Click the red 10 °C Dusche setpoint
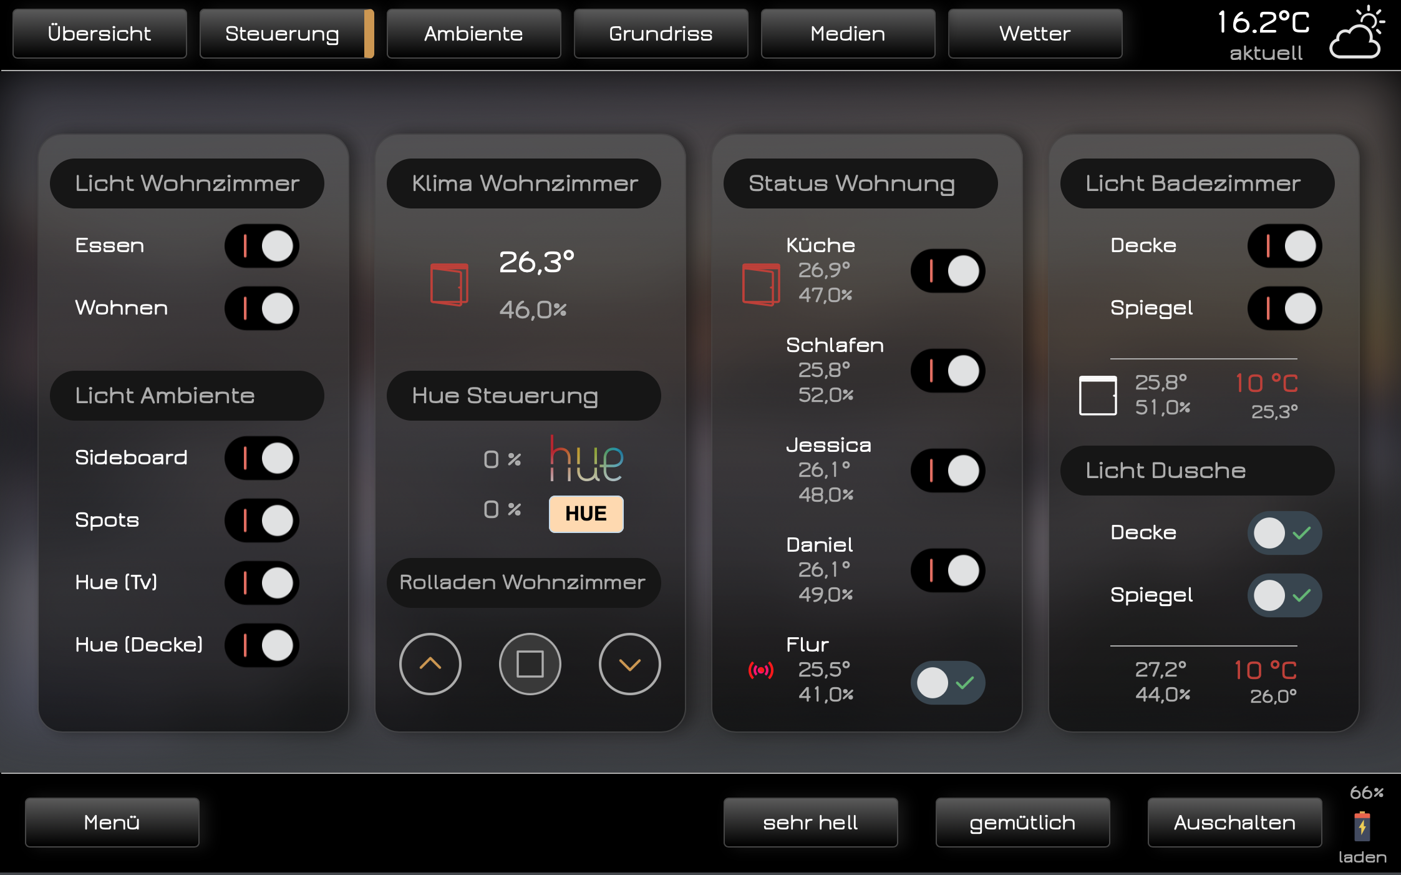This screenshot has height=875, width=1401. click(x=1266, y=670)
